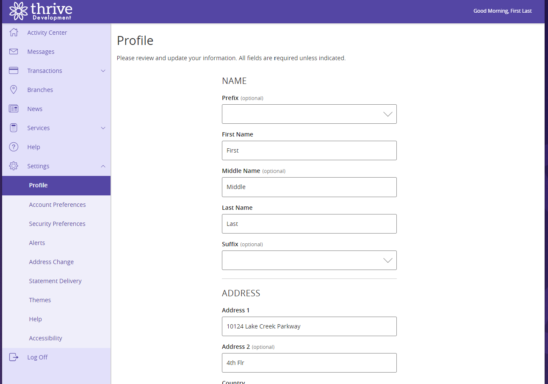Image resolution: width=548 pixels, height=384 pixels.
Task: Click the Address 1 input field
Action: tap(309, 326)
